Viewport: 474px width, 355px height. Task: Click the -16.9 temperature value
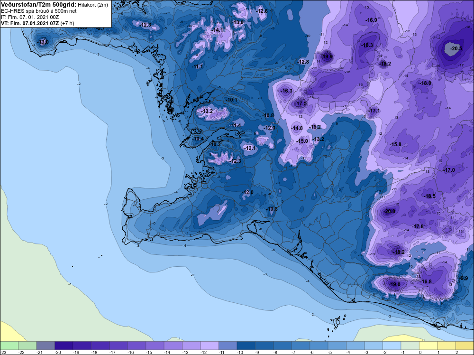[371, 20]
